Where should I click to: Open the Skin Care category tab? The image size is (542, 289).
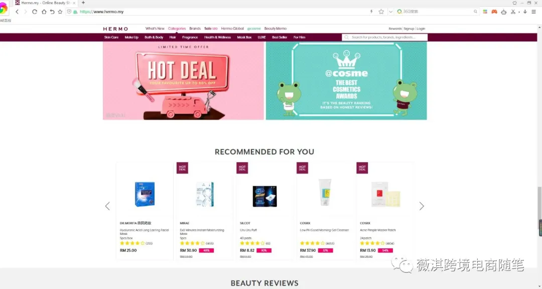[x=111, y=37]
